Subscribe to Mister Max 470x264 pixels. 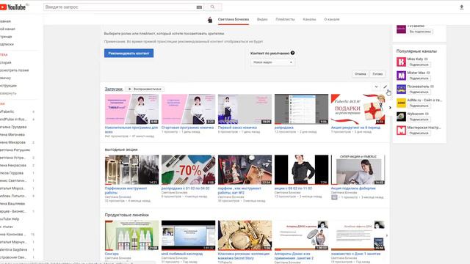[419, 78]
